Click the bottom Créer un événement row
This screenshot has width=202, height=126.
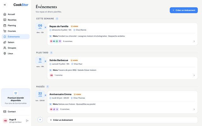(122, 120)
